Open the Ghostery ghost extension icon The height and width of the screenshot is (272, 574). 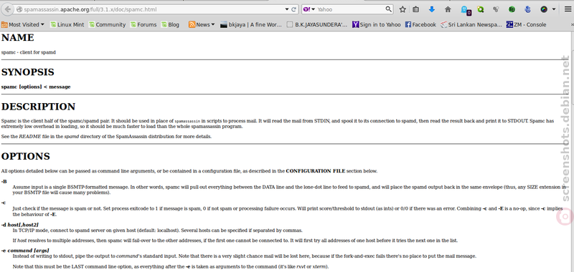click(465, 10)
